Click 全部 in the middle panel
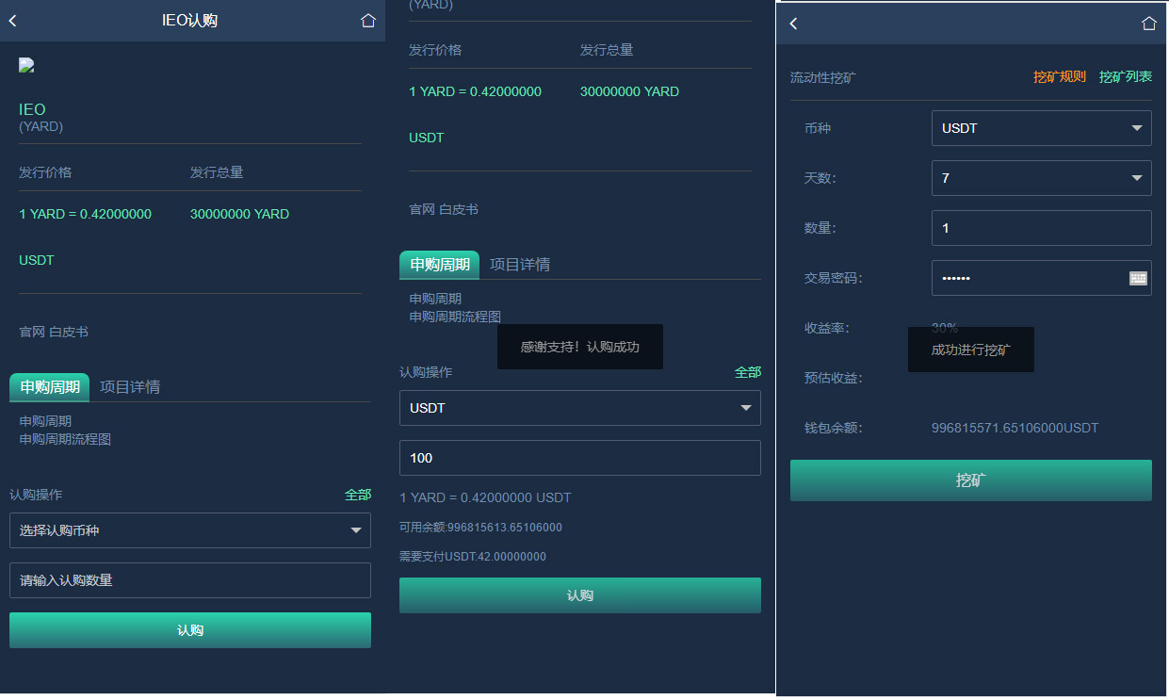This screenshot has height=700, width=1169. pos(748,372)
